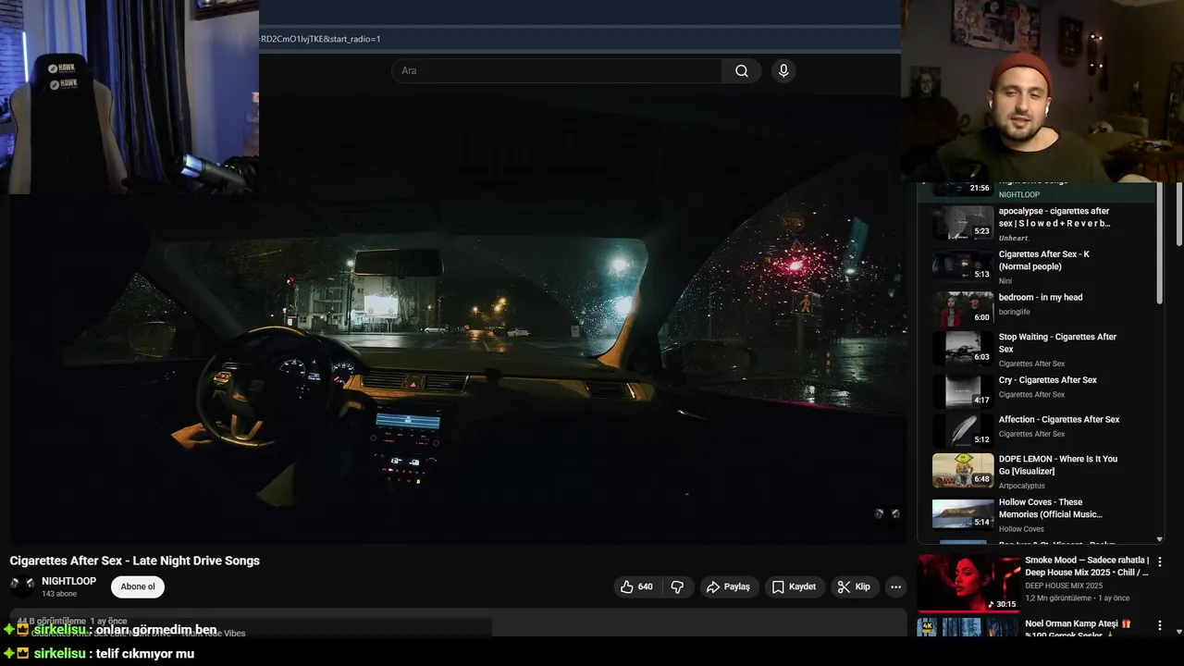Open the Paylaş share dialog

728,586
